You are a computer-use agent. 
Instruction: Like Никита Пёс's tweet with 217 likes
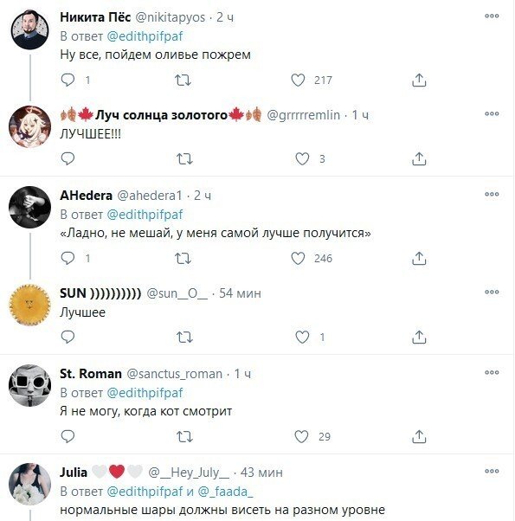[298, 80]
